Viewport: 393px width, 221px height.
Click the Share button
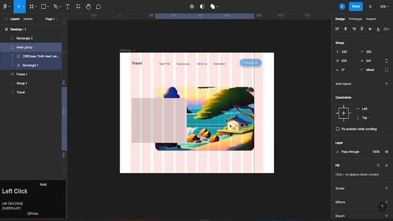[x=356, y=7]
